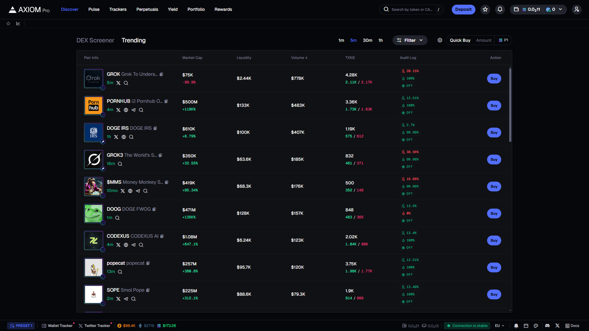The height and width of the screenshot is (331, 589).
Task: Buy the CODEXUS token
Action: click(494, 241)
